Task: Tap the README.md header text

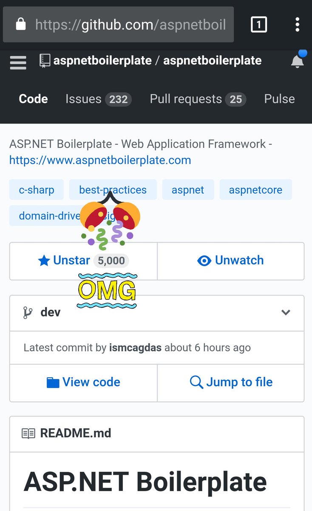Action: pyautogui.click(x=76, y=433)
